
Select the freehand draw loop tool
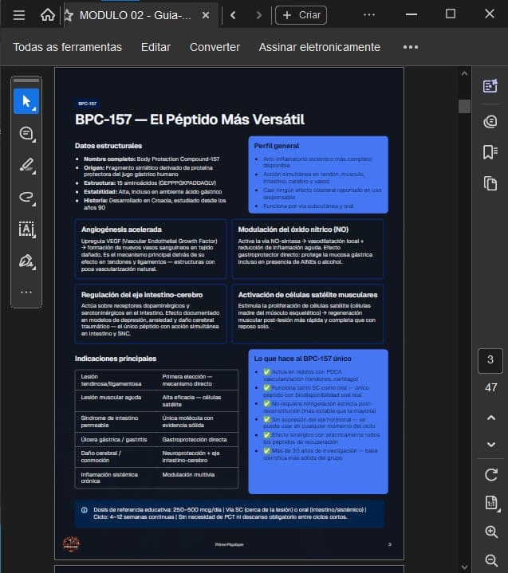point(26,198)
